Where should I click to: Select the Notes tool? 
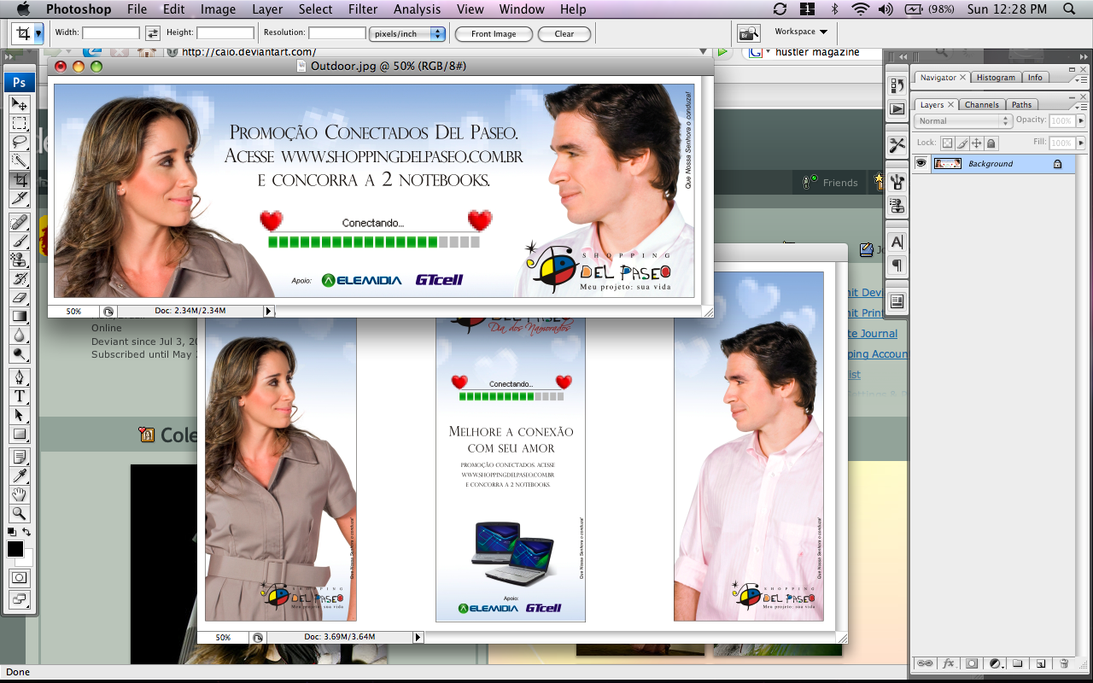click(x=19, y=457)
